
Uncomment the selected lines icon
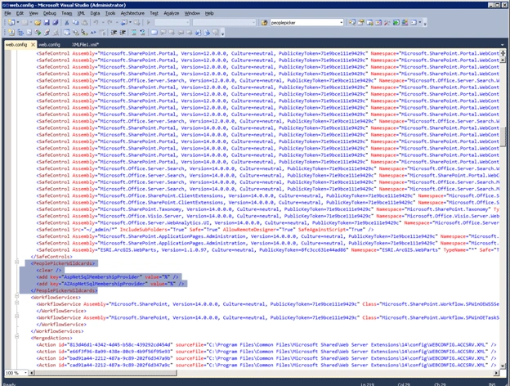point(142,32)
